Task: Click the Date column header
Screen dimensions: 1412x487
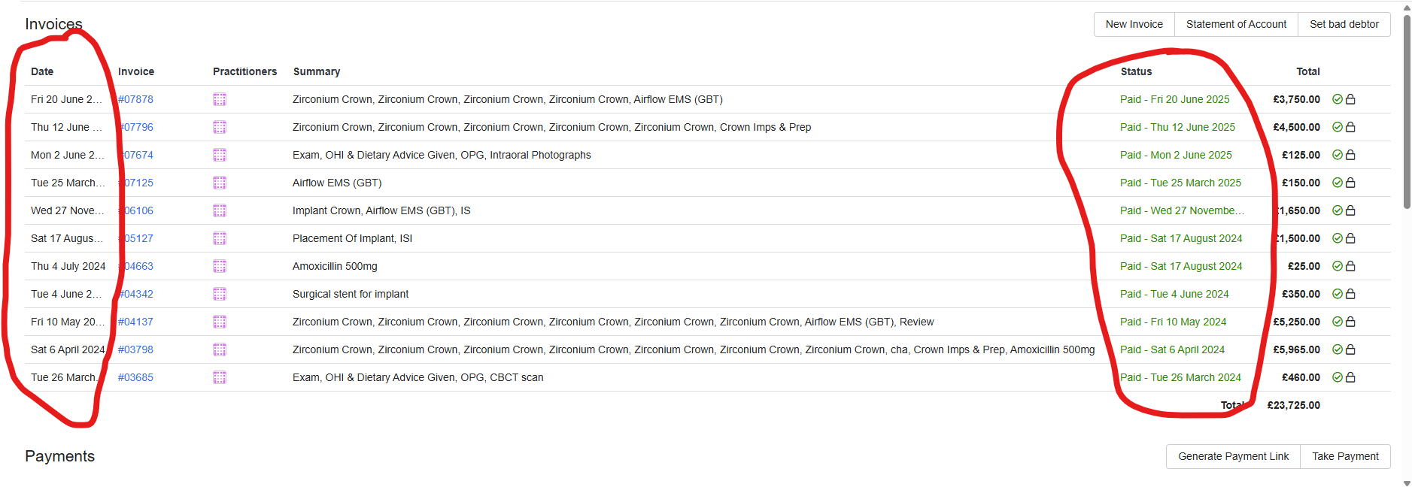Action: pos(42,71)
